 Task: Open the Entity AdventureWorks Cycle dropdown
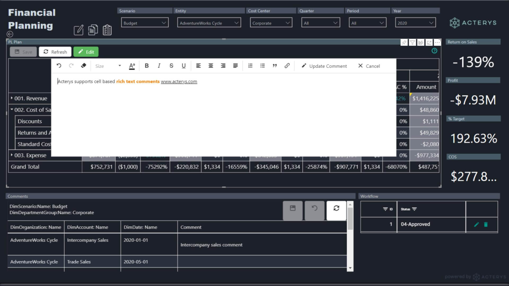coord(209,23)
